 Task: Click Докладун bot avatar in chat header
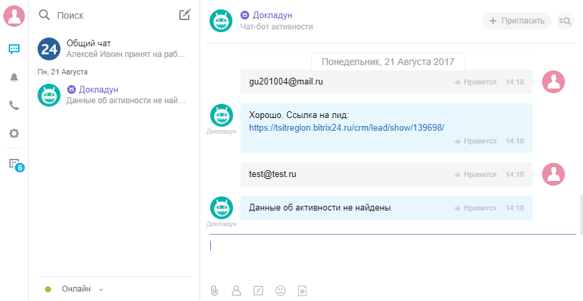tap(221, 20)
